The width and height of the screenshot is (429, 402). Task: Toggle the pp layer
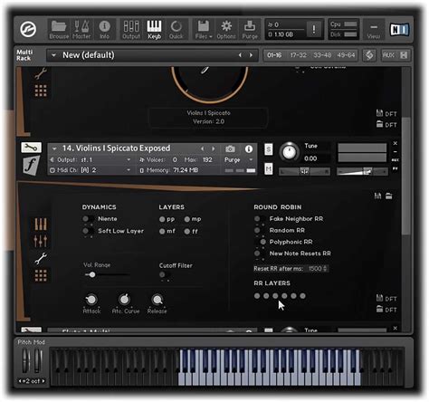click(162, 219)
